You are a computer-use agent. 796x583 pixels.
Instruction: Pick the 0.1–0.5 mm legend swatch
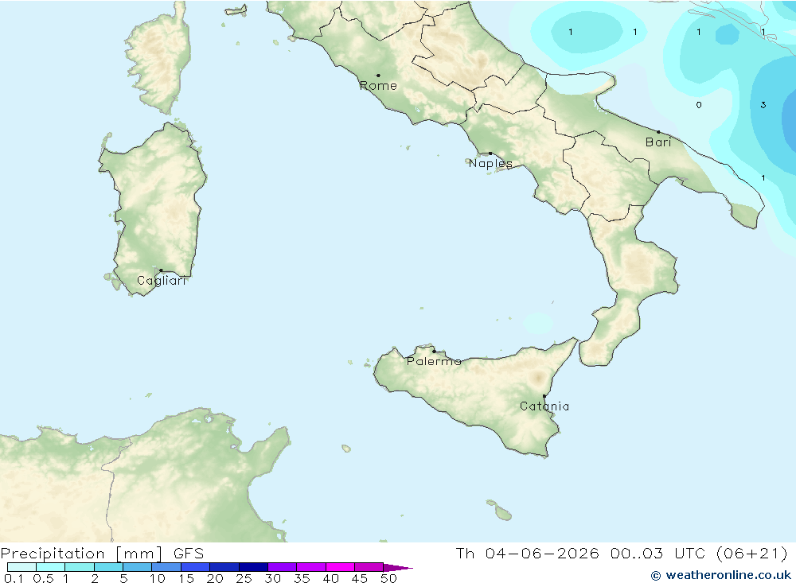click(x=21, y=567)
